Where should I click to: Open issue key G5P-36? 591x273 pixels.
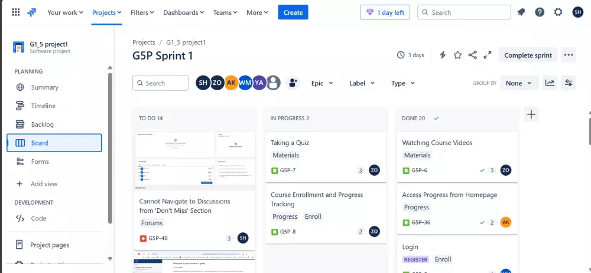(421, 222)
